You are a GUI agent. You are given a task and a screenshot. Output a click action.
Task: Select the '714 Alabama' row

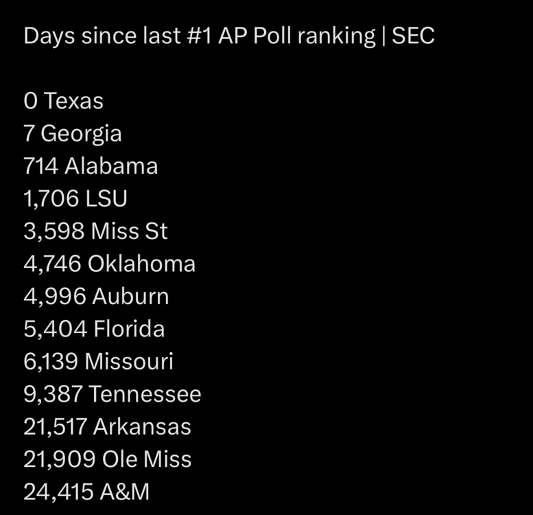click(x=91, y=166)
